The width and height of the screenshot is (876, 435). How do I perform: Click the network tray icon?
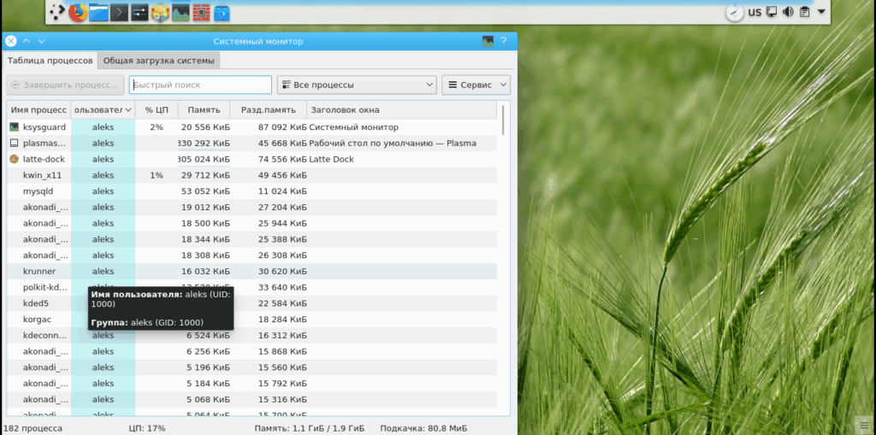771,12
